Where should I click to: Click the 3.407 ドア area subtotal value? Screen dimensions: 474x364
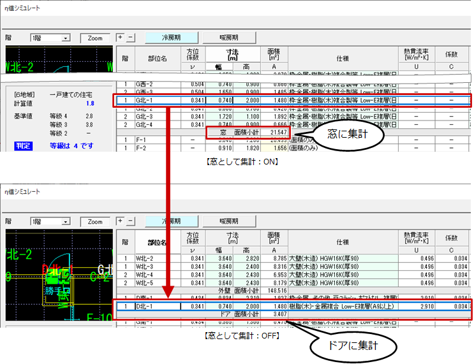[x=274, y=314]
